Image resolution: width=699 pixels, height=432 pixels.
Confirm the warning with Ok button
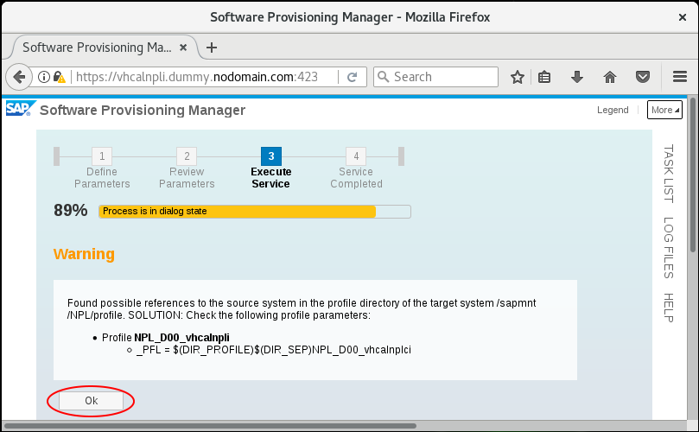tap(92, 401)
